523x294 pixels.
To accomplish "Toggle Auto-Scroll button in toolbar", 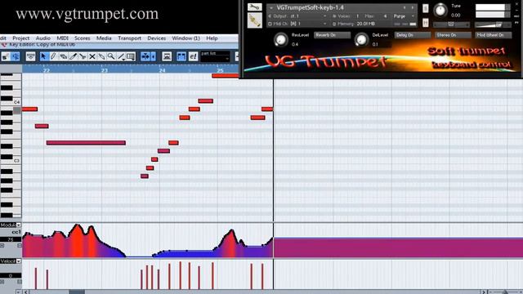I will pyautogui.click(x=145, y=56).
